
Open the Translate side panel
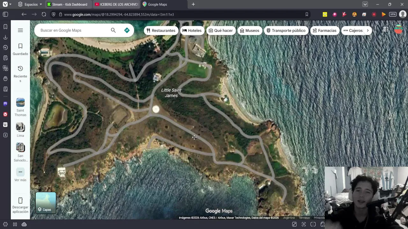[5, 68]
